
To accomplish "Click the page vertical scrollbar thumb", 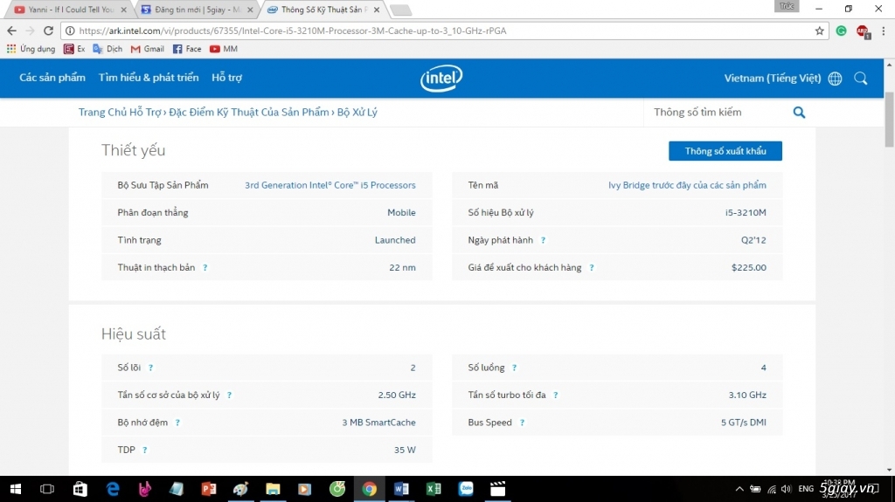I will (x=889, y=119).
